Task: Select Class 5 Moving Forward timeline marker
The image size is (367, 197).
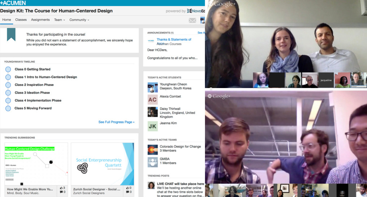Action: [x=8, y=109]
